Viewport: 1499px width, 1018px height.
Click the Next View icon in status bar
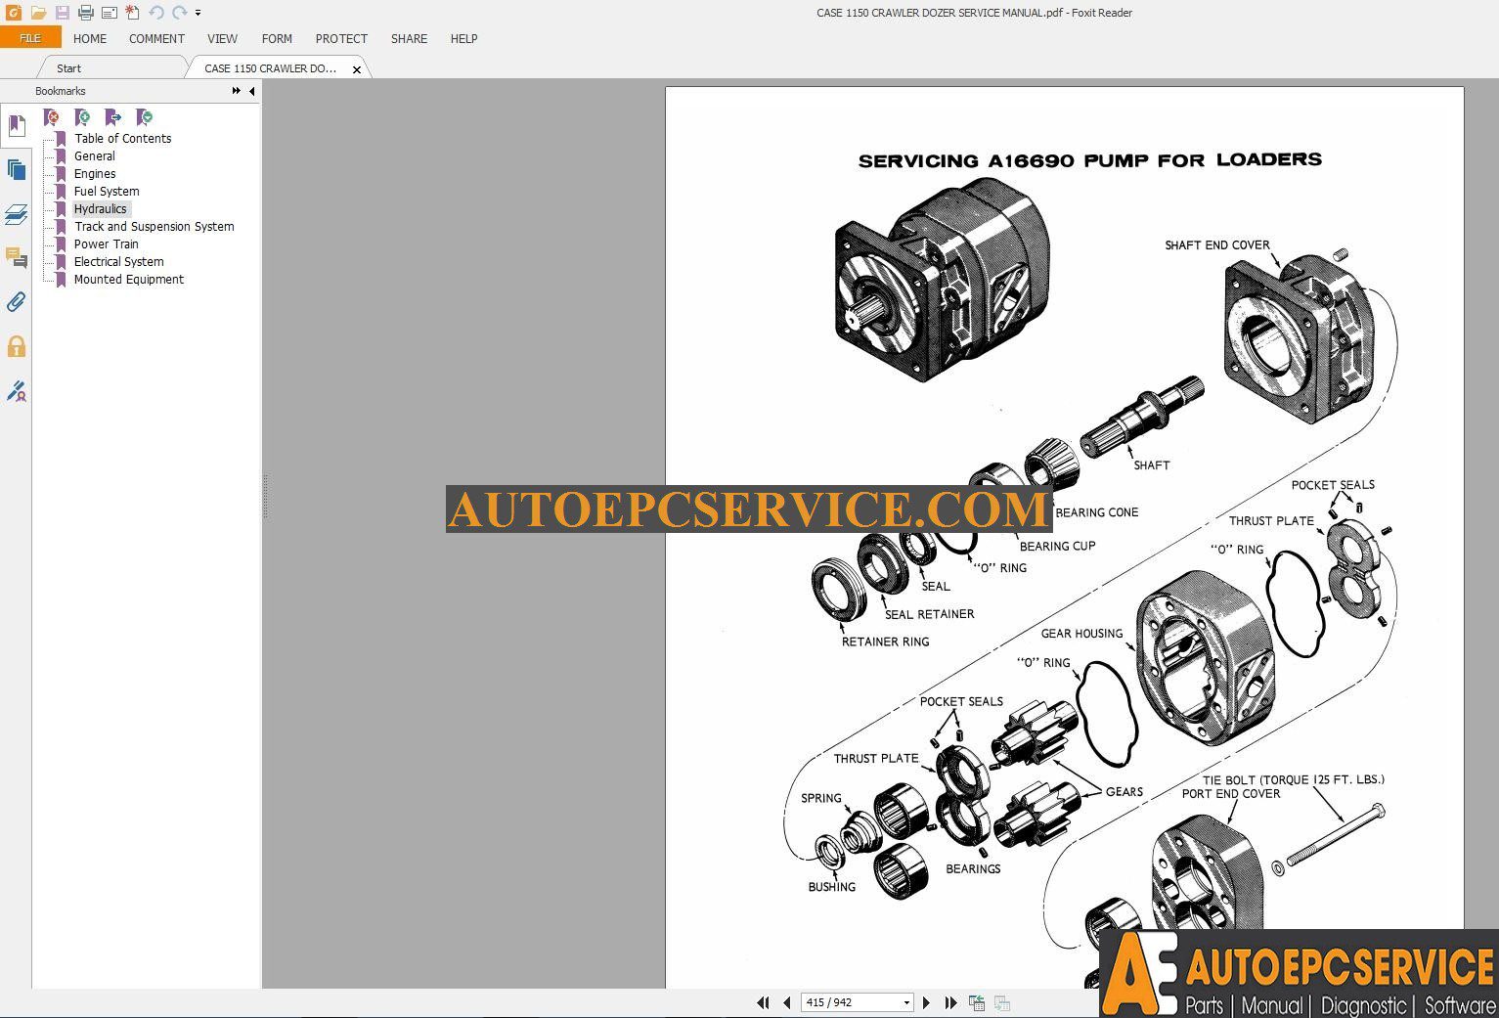coord(1001,1002)
